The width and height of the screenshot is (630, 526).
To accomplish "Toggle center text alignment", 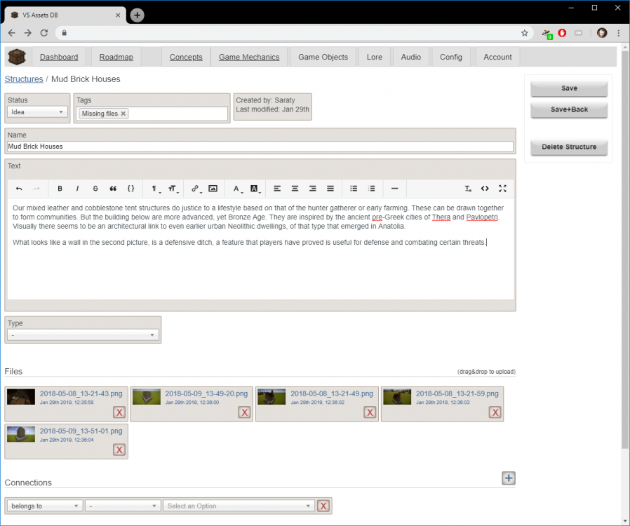I will point(295,189).
